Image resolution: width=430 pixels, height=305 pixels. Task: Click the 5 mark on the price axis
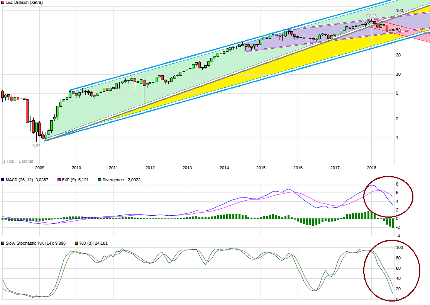tap(397, 93)
